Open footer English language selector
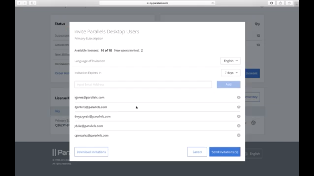Viewport: 314px width, 176px height. click(x=254, y=154)
